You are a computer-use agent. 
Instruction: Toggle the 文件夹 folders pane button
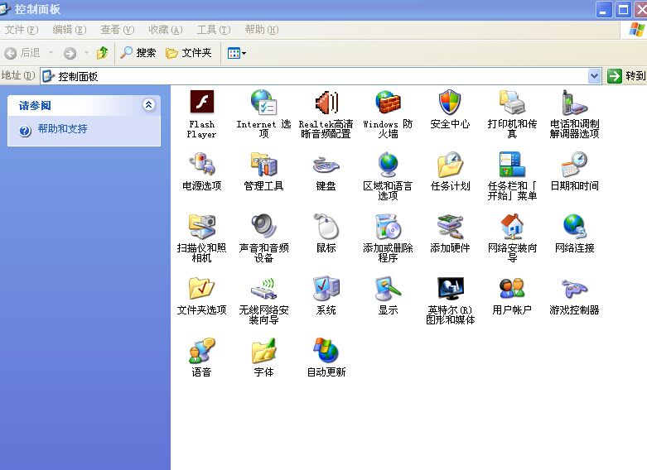tap(189, 53)
